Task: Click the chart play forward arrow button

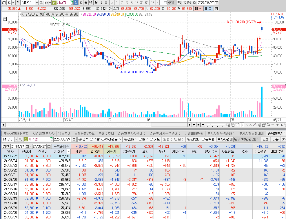Action: point(190,125)
